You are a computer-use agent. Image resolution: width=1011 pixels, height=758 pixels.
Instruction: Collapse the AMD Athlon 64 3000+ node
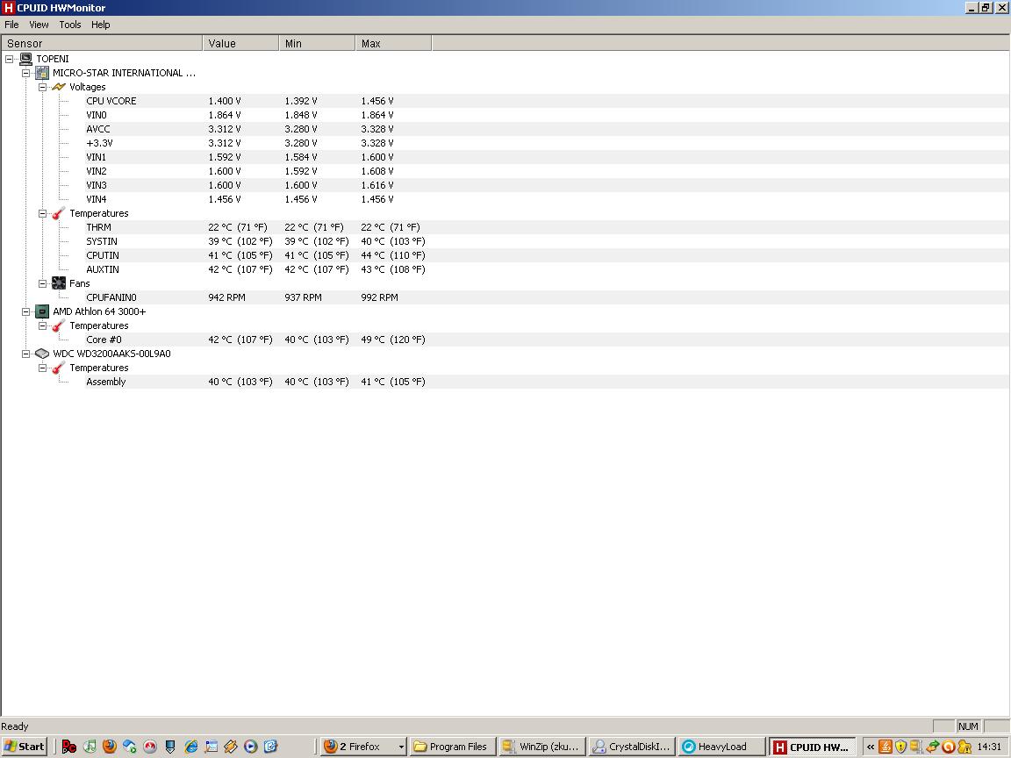[26, 311]
